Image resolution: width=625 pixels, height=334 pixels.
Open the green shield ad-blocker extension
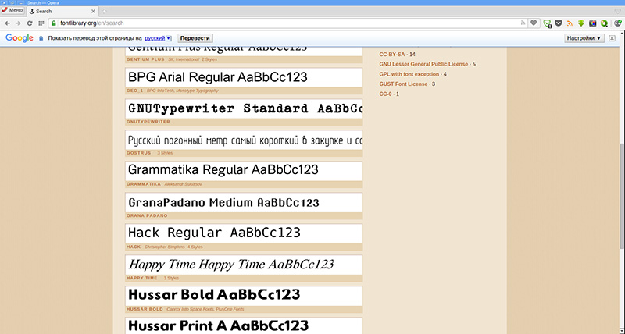[x=548, y=23]
